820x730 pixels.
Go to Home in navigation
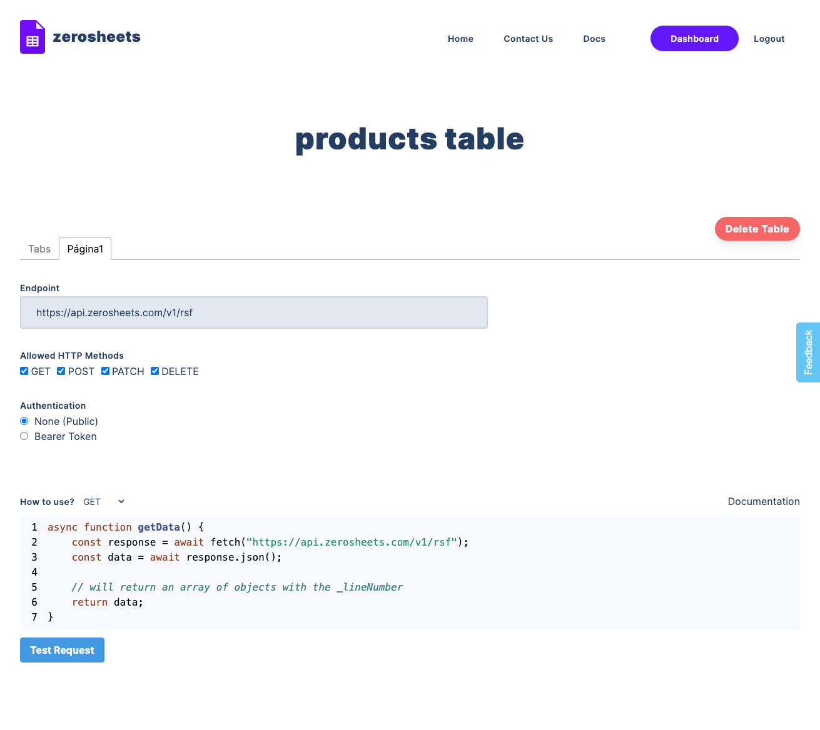point(460,39)
